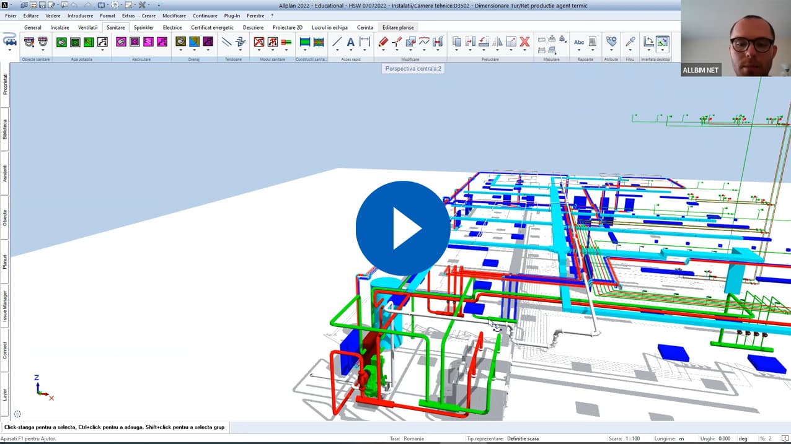Select the Line tool in Acces rapid
This screenshot has height=444, width=791.
pos(337,42)
